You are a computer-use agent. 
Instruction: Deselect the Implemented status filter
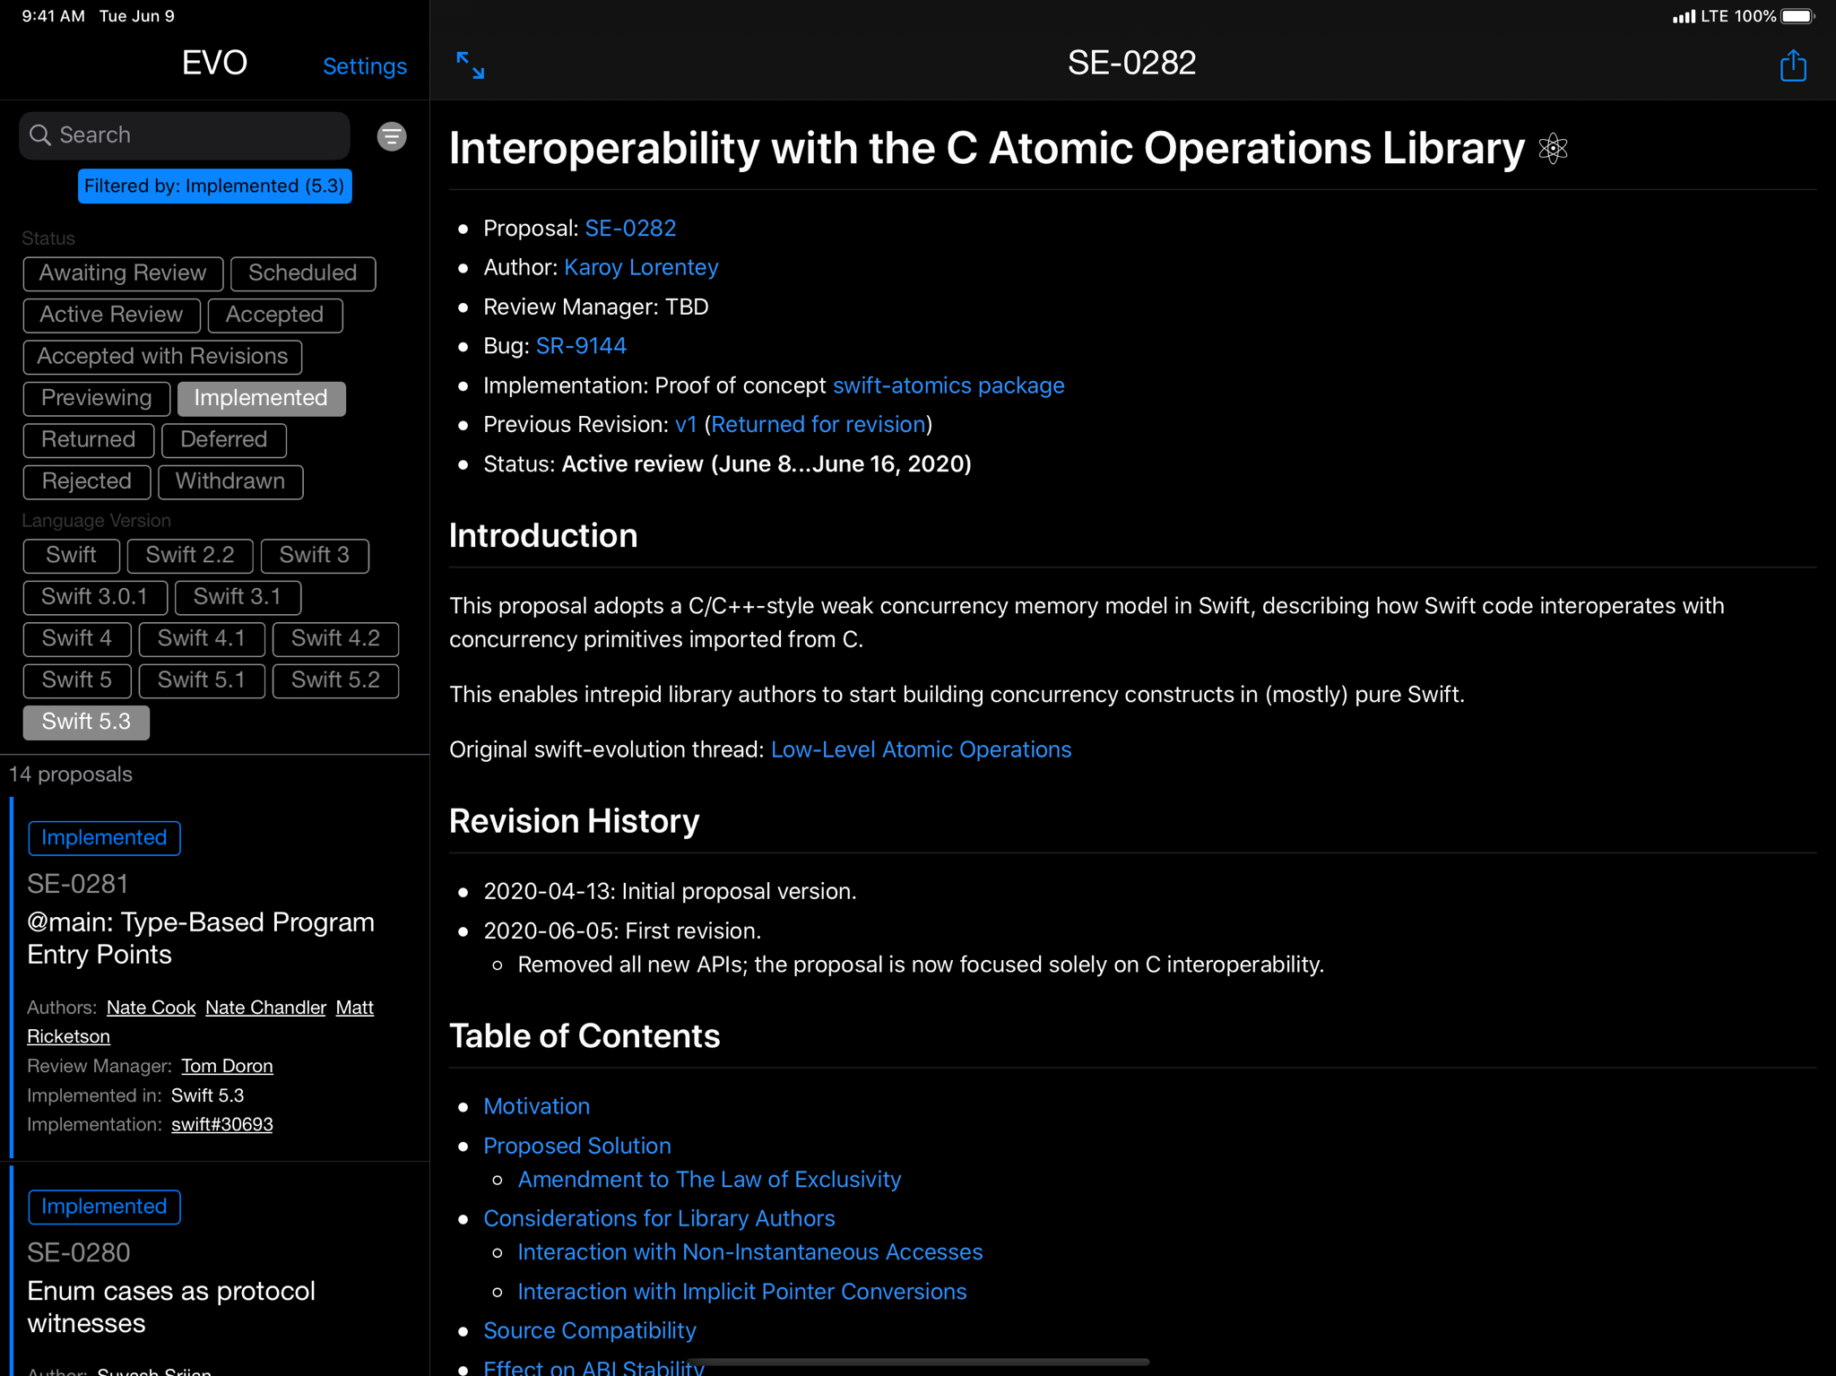coord(261,398)
